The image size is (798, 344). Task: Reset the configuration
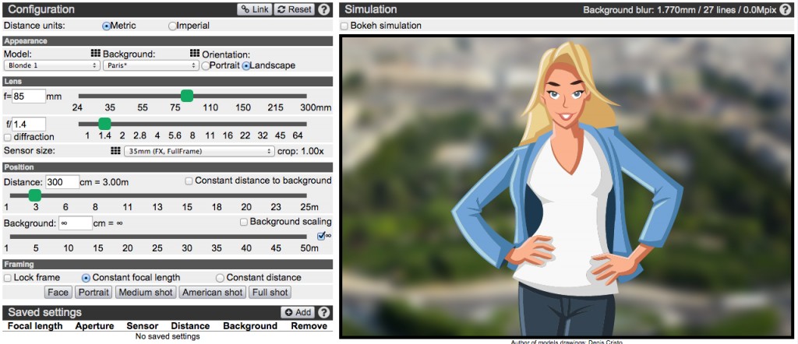[295, 9]
